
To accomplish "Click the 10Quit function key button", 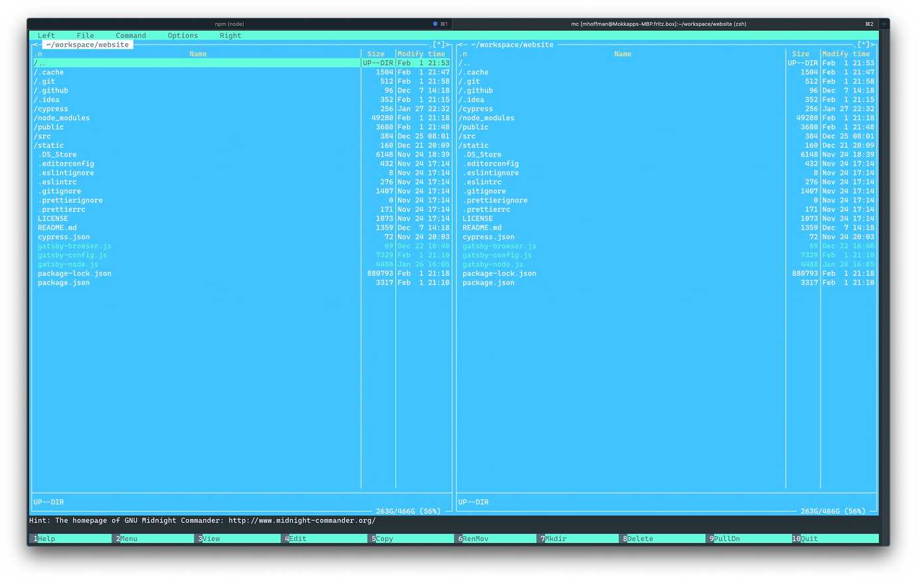I will pos(835,539).
